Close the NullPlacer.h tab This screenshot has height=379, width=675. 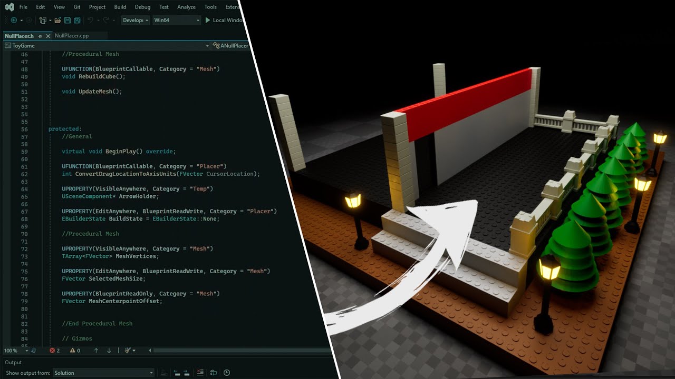click(x=47, y=36)
